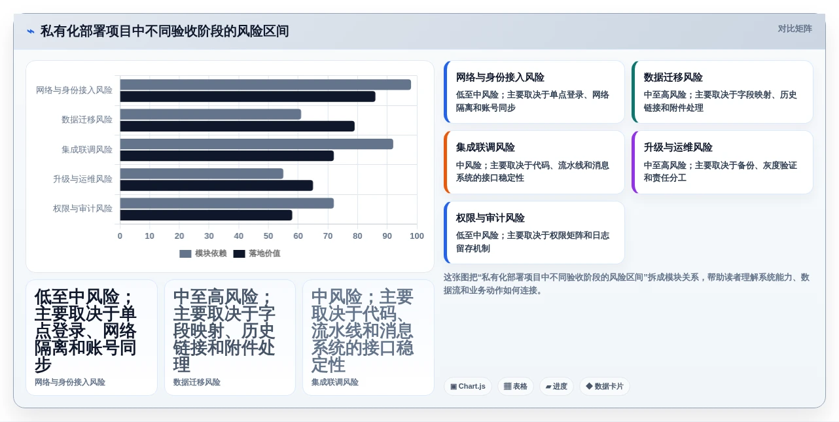Click the chart axis label 集成联调风险
This screenshot has height=422, width=839.
tap(87, 150)
